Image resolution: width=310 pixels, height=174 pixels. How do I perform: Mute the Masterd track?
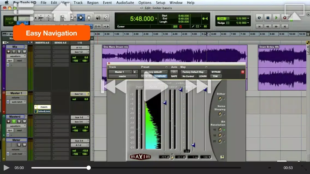tap(24, 121)
